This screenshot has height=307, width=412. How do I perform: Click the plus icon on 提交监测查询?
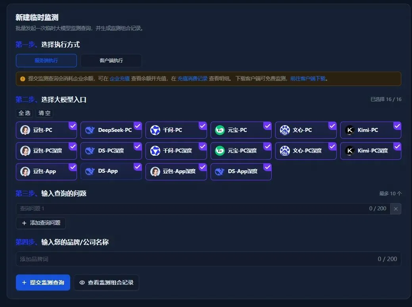click(24, 282)
